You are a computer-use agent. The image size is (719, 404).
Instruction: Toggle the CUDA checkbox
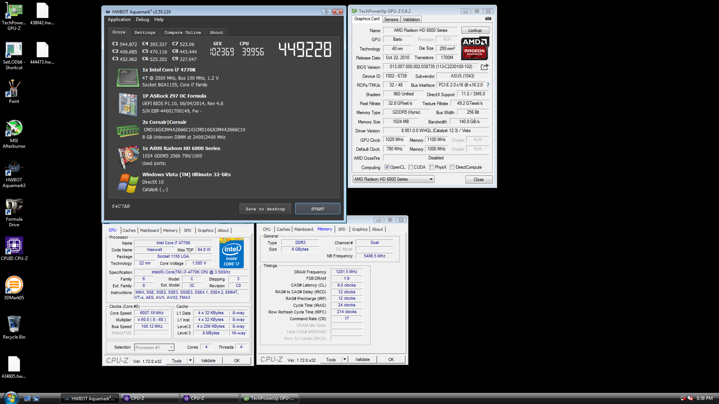tap(410, 167)
